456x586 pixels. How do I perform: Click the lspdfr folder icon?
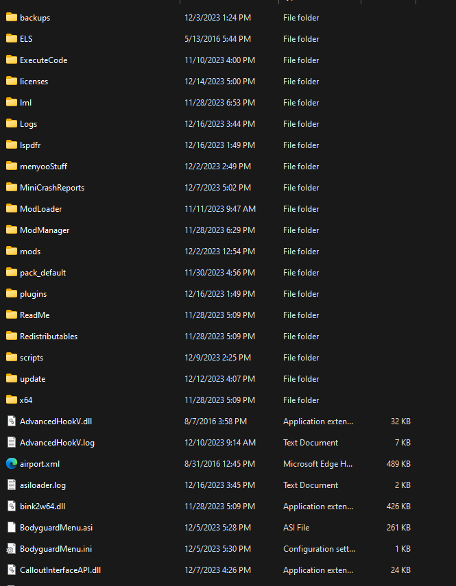point(12,145)
